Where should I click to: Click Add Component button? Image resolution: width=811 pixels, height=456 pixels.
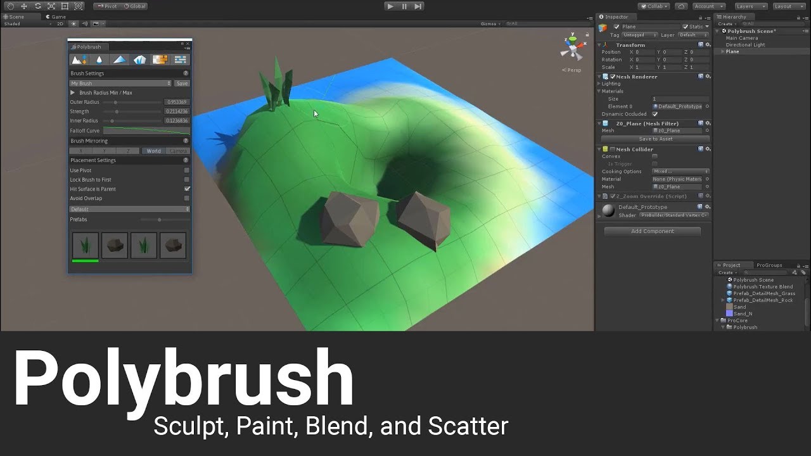click(x=653, y=231)
